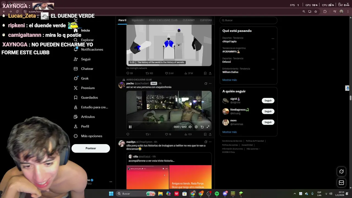Bookmark the pachu post
This screenshot has height=198, width=352.
pyautogui.click(x=205, y=134)
